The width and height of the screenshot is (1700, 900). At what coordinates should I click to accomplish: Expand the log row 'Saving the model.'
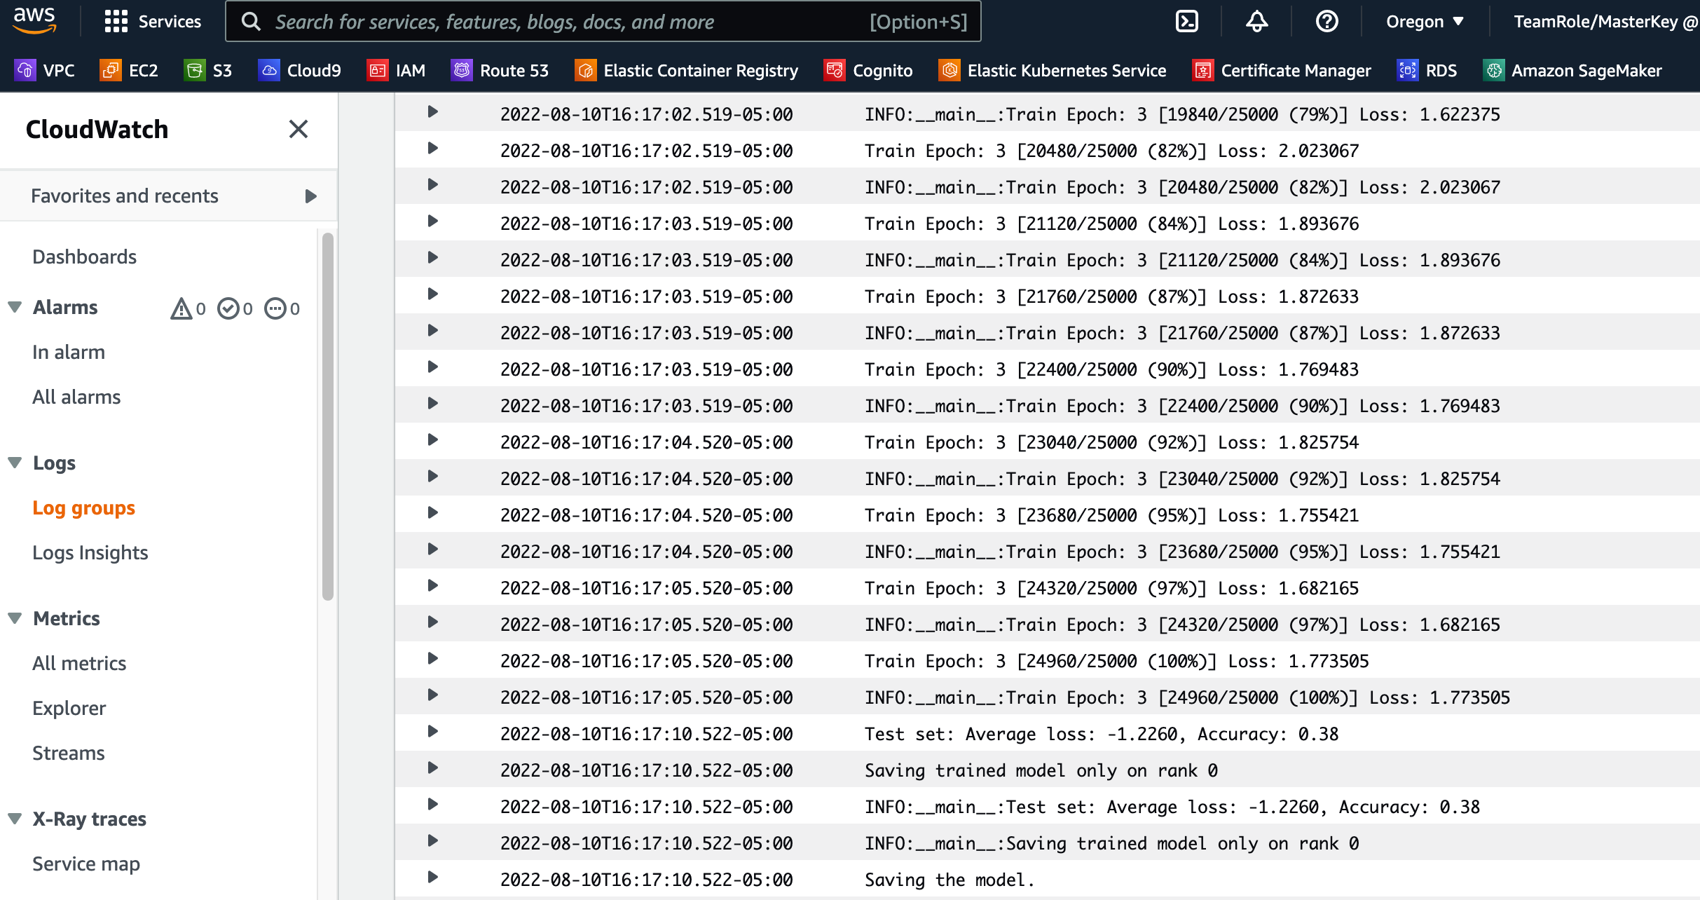pyautogui.click(x=433, y=878)
